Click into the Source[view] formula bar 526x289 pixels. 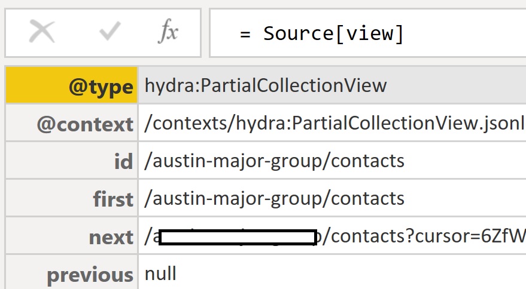(367, 33)
